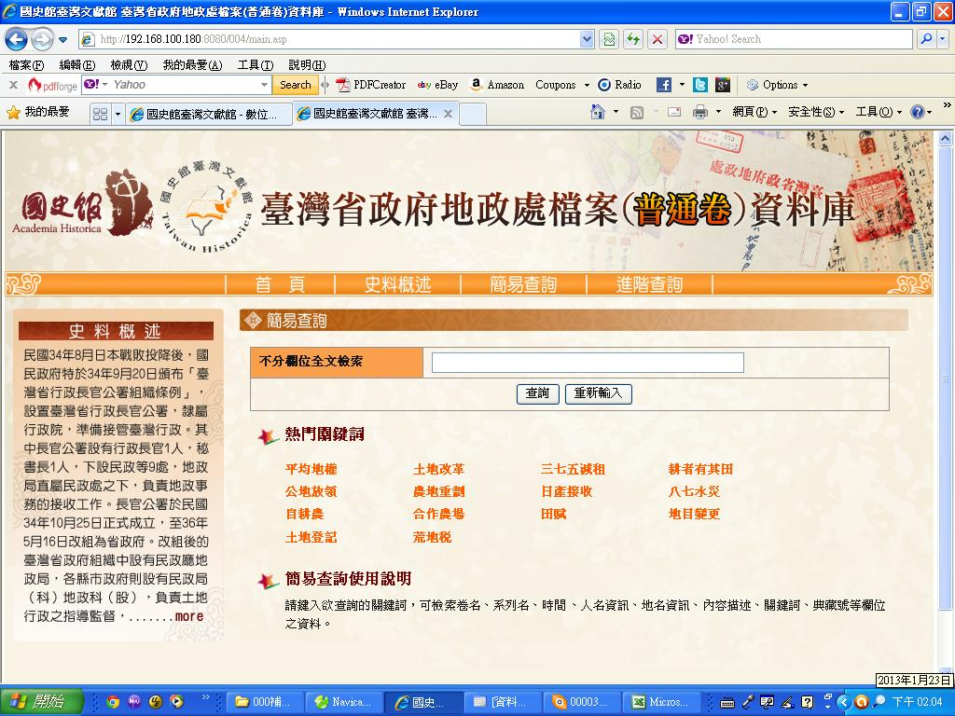Open the 工具(O) dropdown on the command bar

pyautogui.click(x=875, y=112)
